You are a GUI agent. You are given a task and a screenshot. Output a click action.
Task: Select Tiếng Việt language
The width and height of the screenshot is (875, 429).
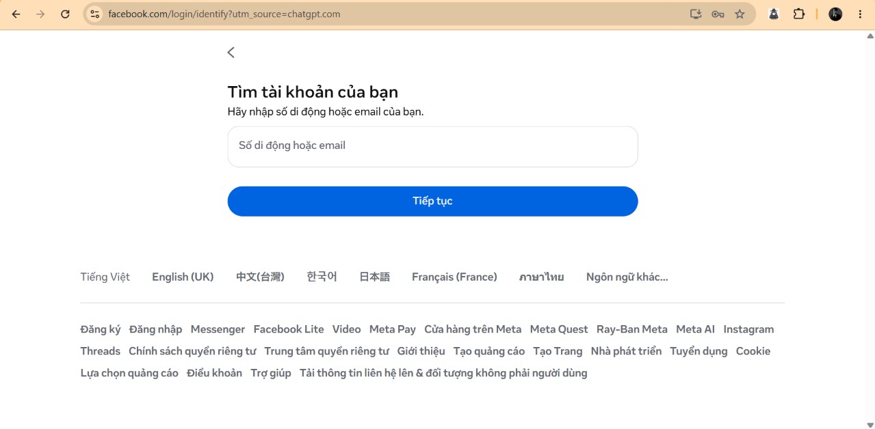click(x=105, y=277)
